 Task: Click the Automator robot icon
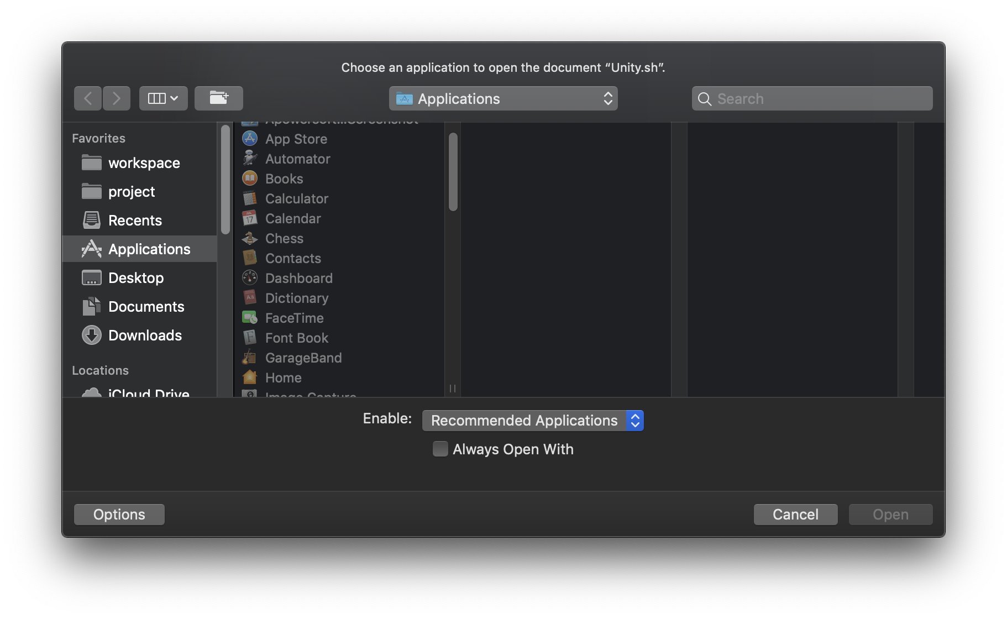(250, 158)
